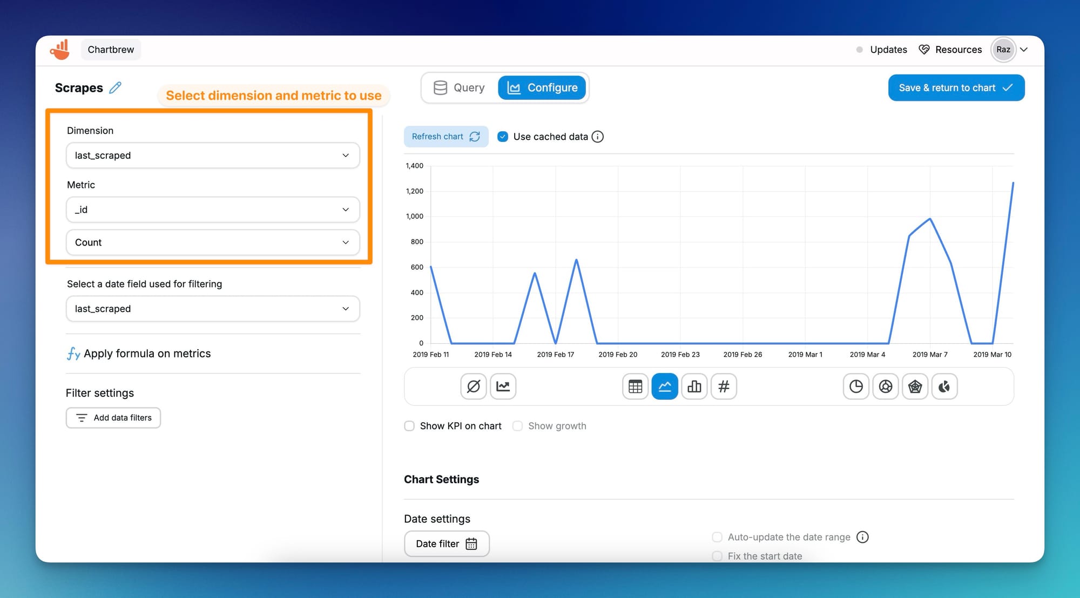Viewport: 1080px width, 598px height.
Task: Open the Count aggregation dropdown
Action: 213,242
